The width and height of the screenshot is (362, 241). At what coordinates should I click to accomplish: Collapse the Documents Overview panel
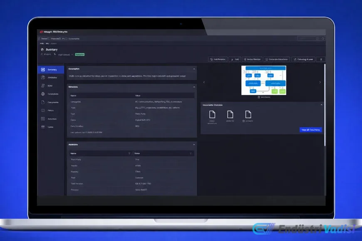321,105
